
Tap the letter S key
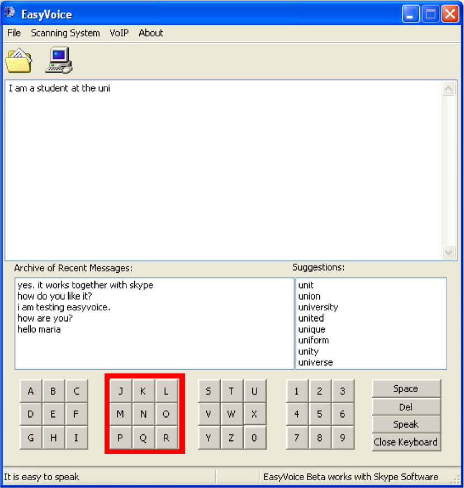pyautogui.click(x=209, y=391)
